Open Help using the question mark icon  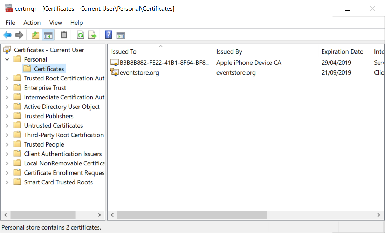point(108,35)
